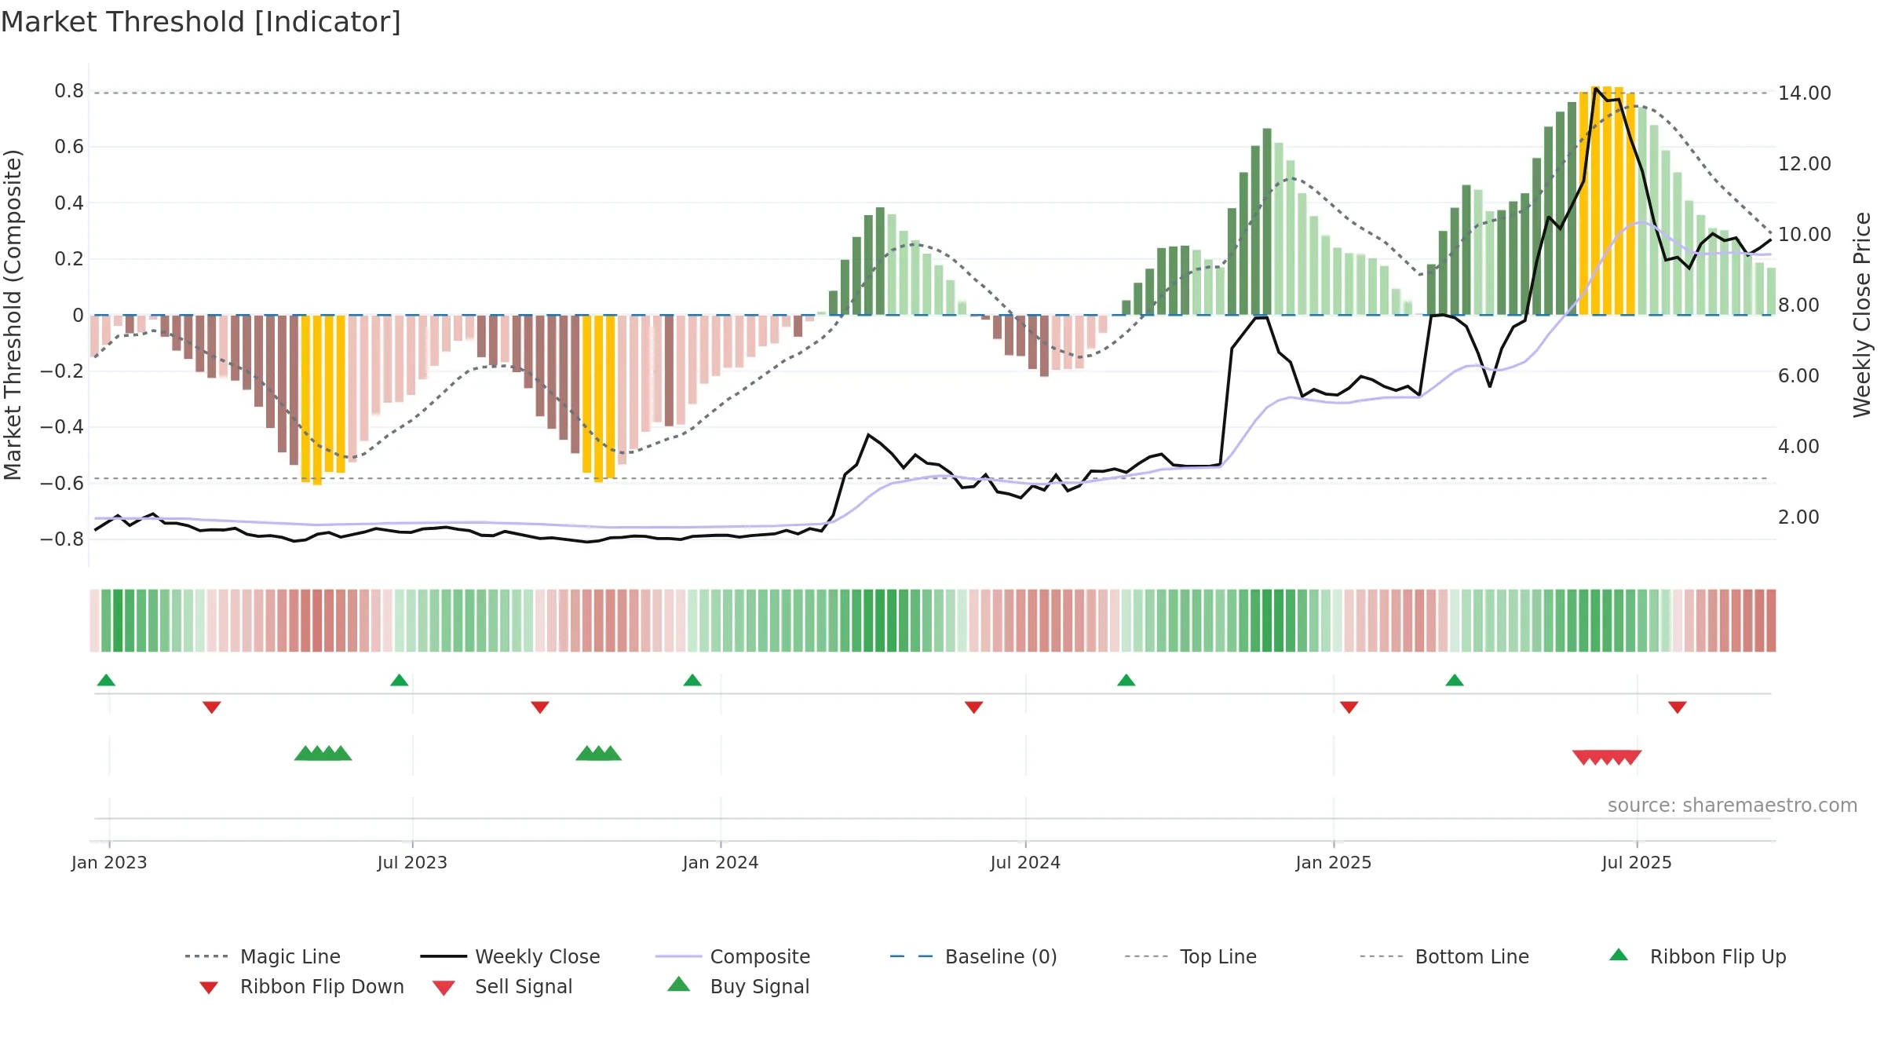Click the red Ribbon Flip Down legend triangle
The height and width of the screenshot is (1060, 1884).
tap(209, 987)
